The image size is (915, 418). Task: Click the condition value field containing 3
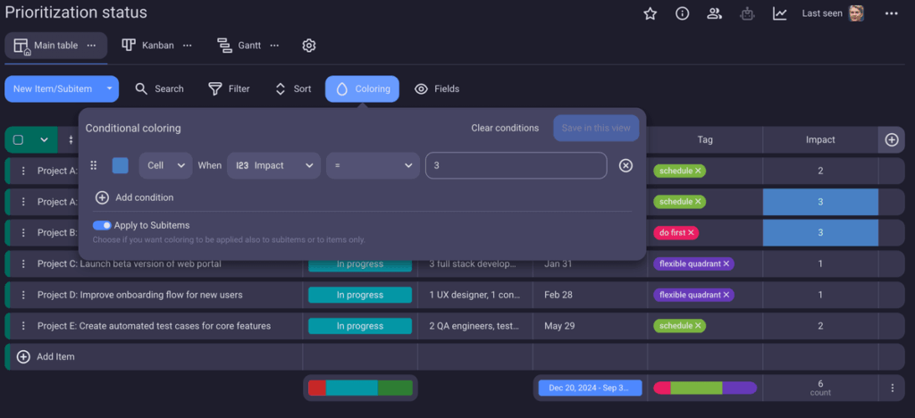coord(516,165)
